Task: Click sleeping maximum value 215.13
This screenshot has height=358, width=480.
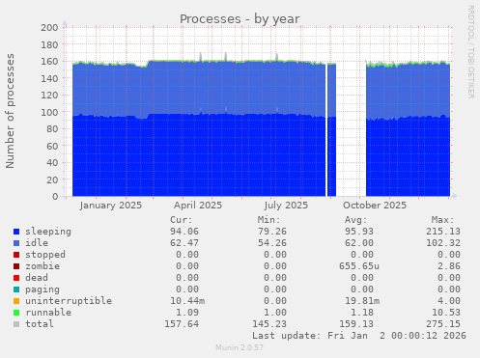Action: pyautogui.click(x=443, y=232)
